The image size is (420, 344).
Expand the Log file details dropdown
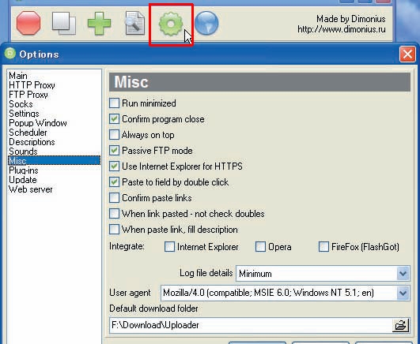pyautogui.click(x=403, y=274)
